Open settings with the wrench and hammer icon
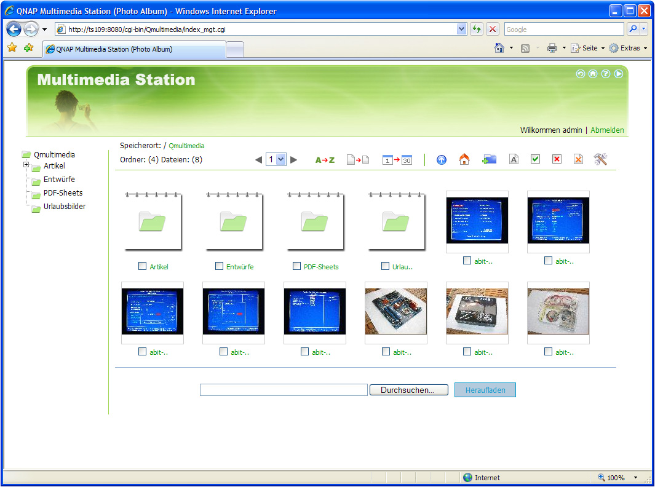This screenshot has height=487, width=655. tap(600, 160)
